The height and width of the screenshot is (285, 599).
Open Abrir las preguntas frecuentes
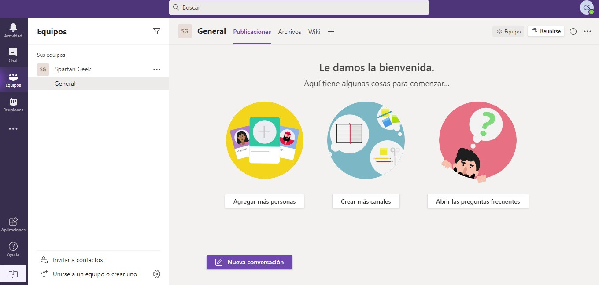(x=478, y=201)
